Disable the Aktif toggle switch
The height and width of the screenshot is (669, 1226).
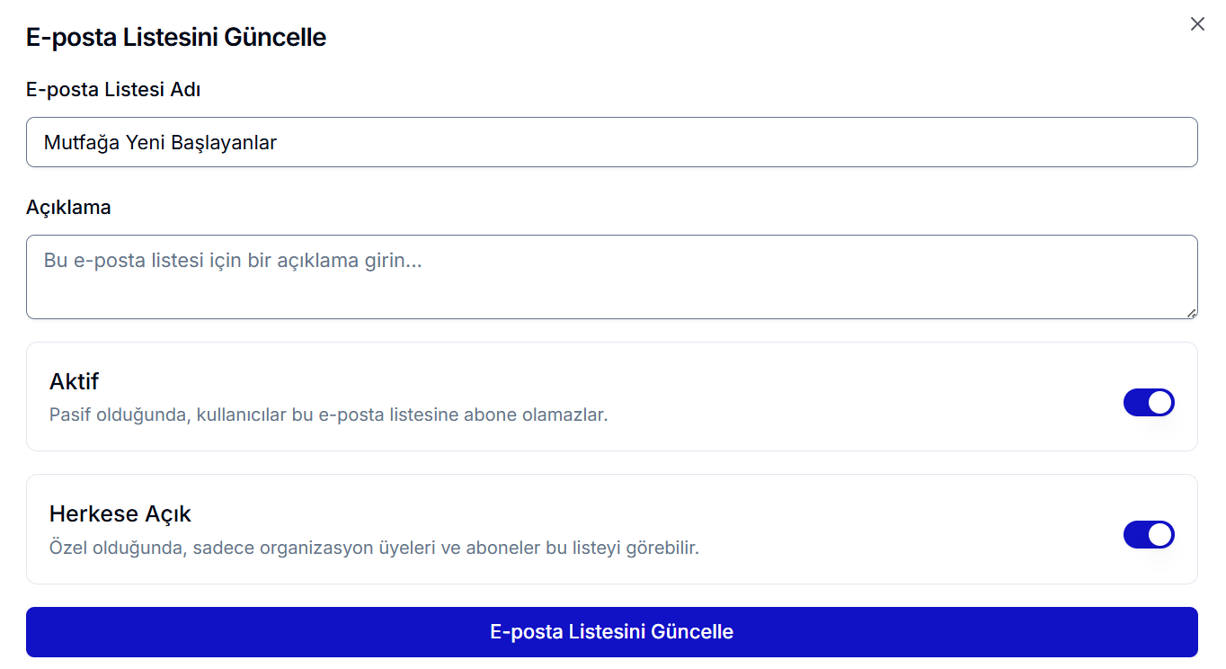(x=1148, y=402)
